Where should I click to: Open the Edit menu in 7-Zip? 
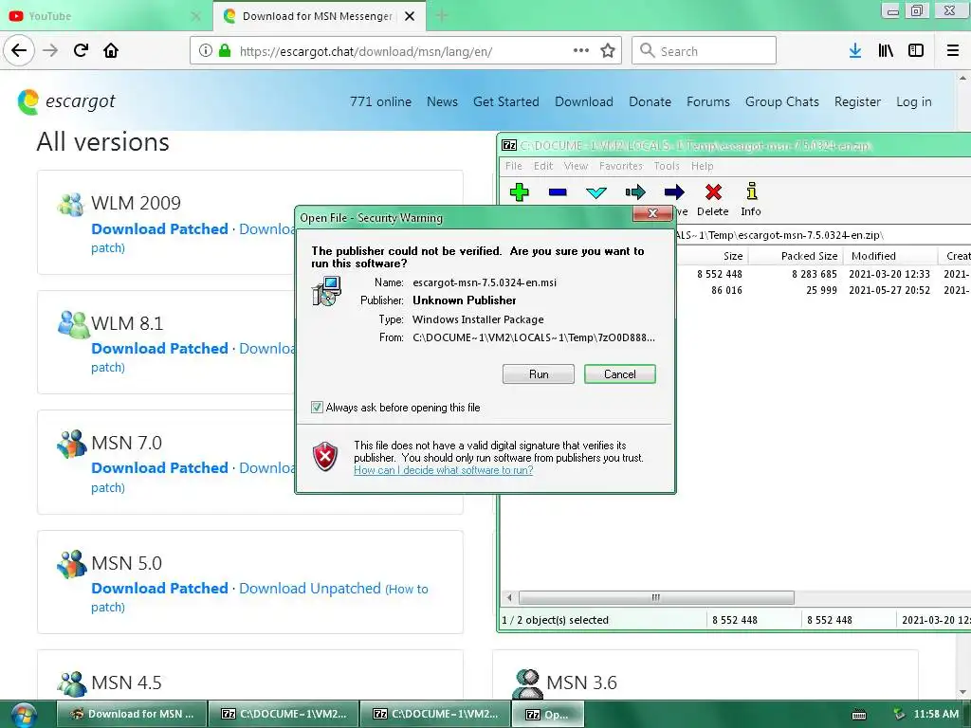(x=543, y=166)
